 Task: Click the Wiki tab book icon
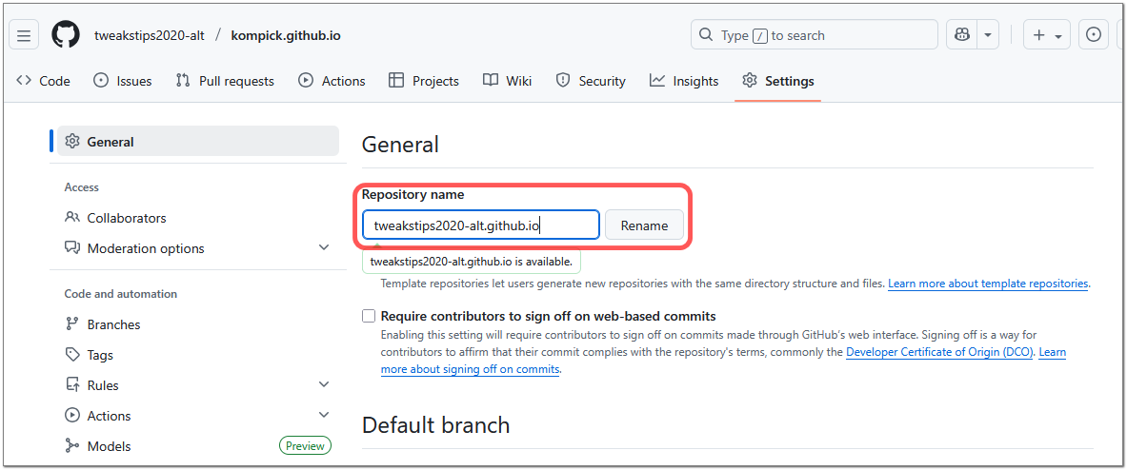point(491,80)
